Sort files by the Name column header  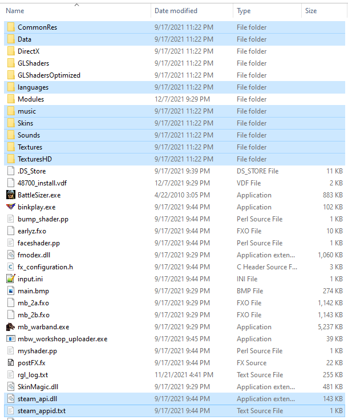pos(15,11)
